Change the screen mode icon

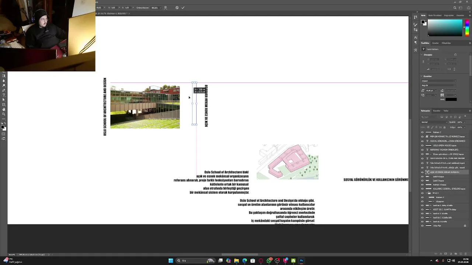point(4,139)
